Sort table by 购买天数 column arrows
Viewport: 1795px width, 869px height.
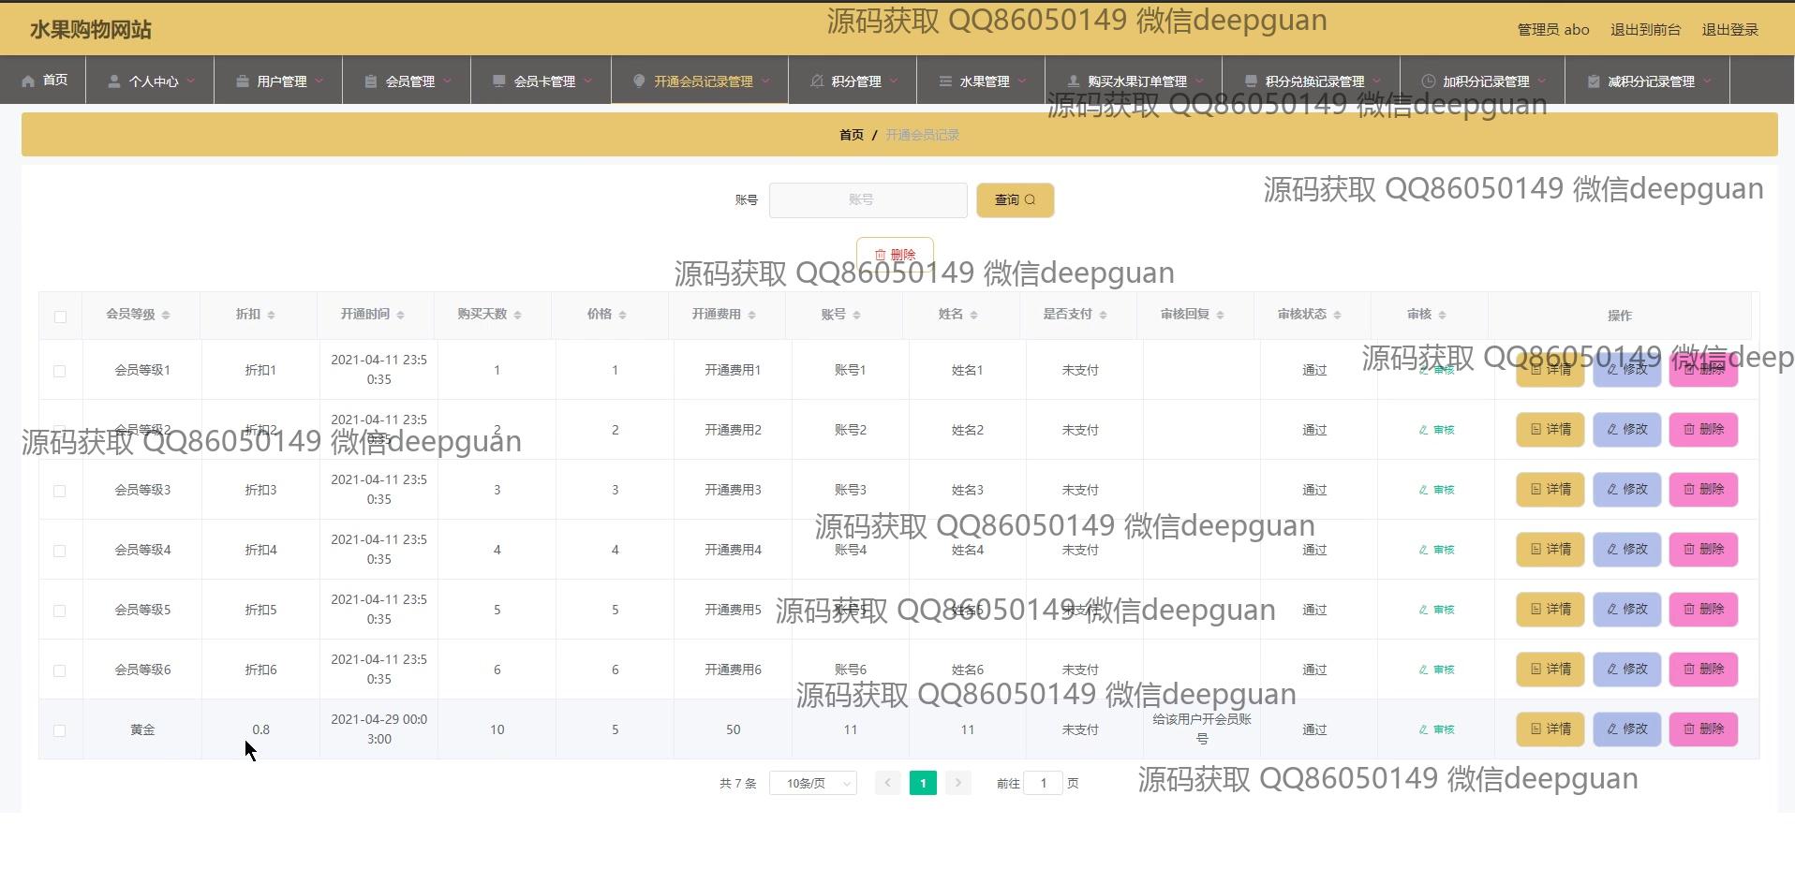point(517,315)
